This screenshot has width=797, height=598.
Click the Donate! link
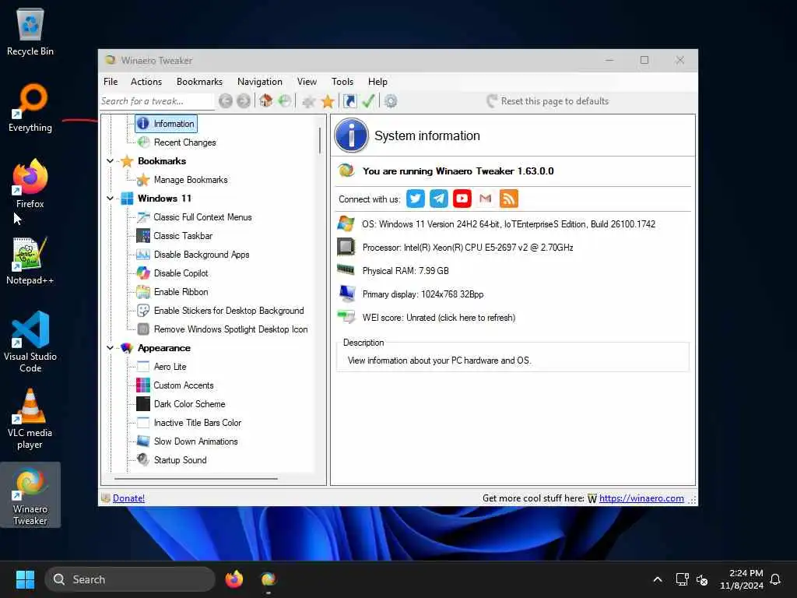click(x=128, y=498)
